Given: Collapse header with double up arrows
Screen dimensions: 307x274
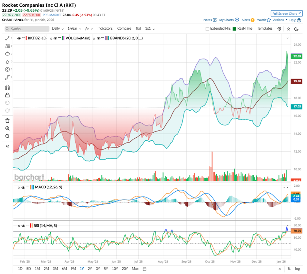Looking at the screenshot, I should tap(288, 29).
